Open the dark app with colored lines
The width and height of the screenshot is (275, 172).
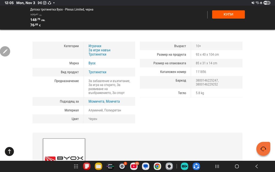tap(110, 167)
